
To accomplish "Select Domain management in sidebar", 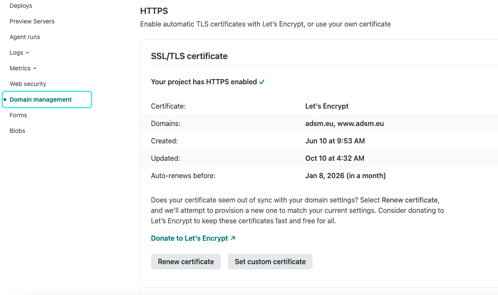I will click(x=41, y=99).
